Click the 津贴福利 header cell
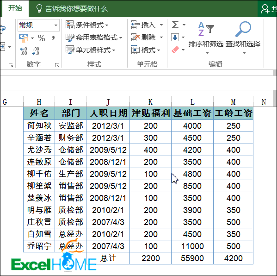 tap(150, 113)
